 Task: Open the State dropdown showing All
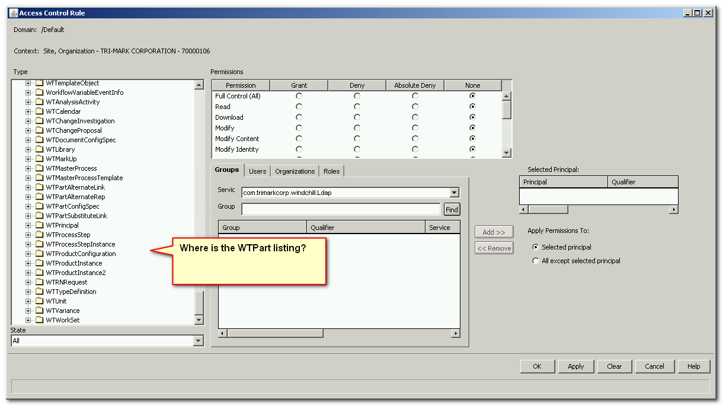(x=199, y=341)
